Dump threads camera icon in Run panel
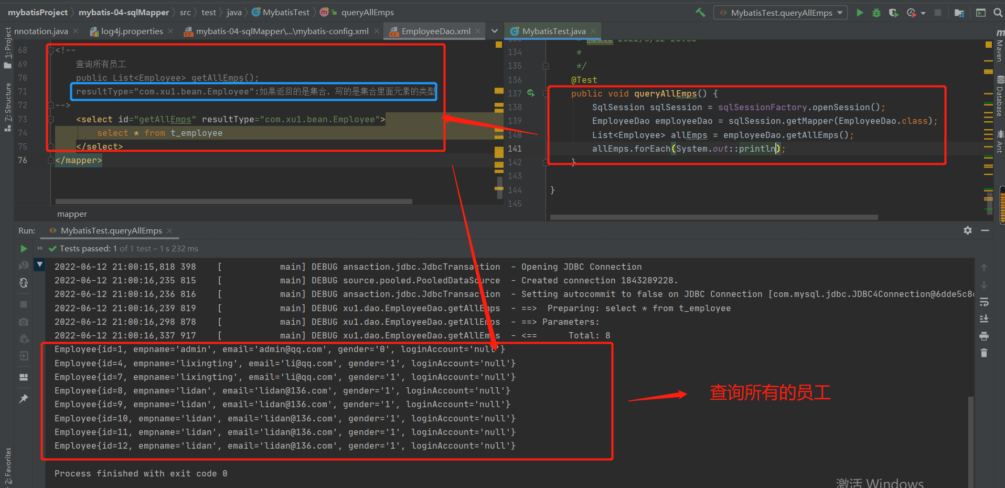Screen dimensions: 1005x488 [x=24, y=321]
